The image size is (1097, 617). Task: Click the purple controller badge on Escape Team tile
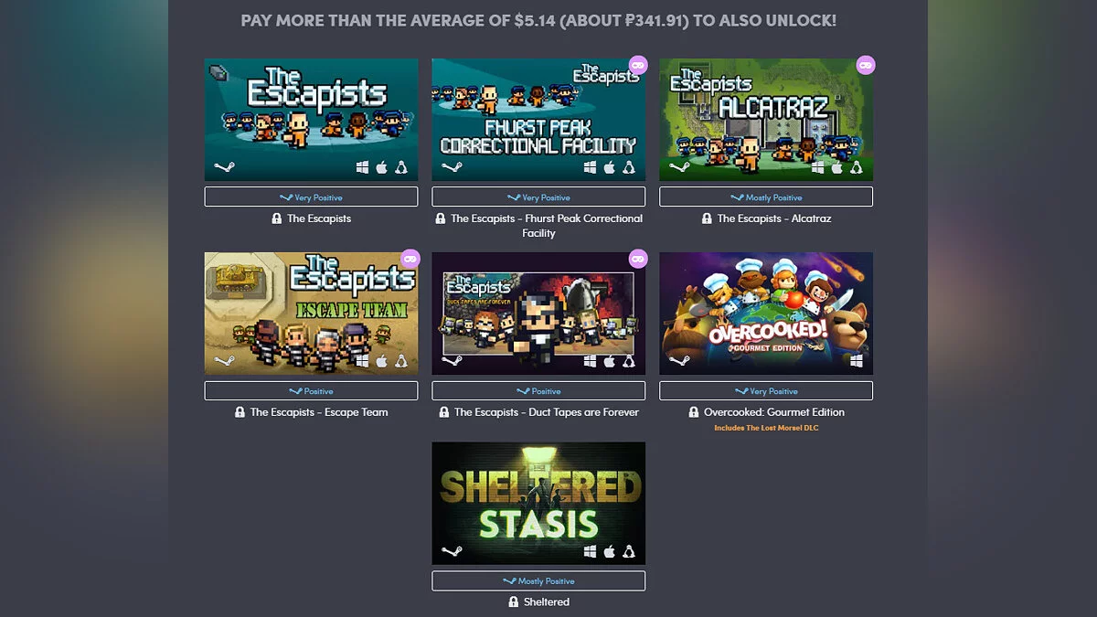click(410, 259)
